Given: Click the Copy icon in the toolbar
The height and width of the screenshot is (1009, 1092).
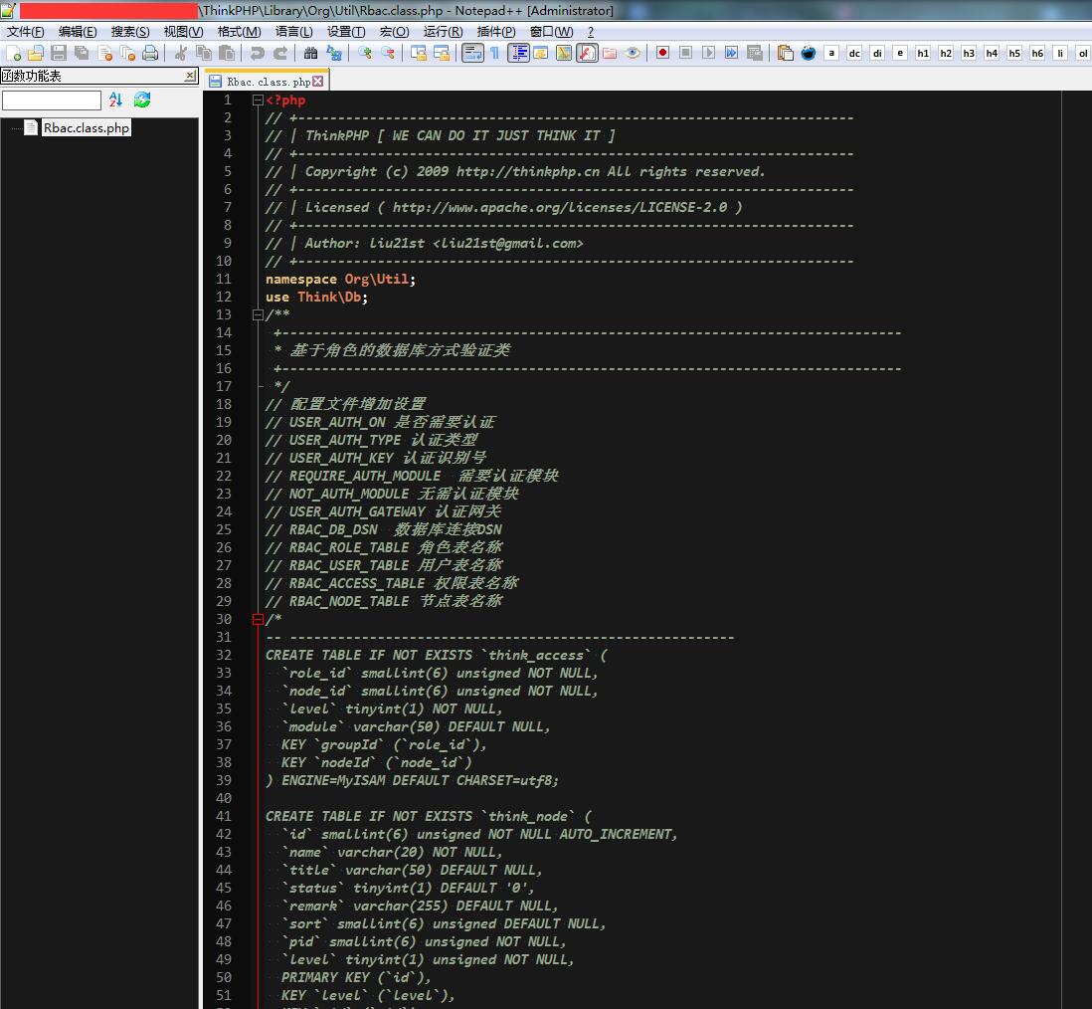Looking at the screenshot, I should 204,53.
